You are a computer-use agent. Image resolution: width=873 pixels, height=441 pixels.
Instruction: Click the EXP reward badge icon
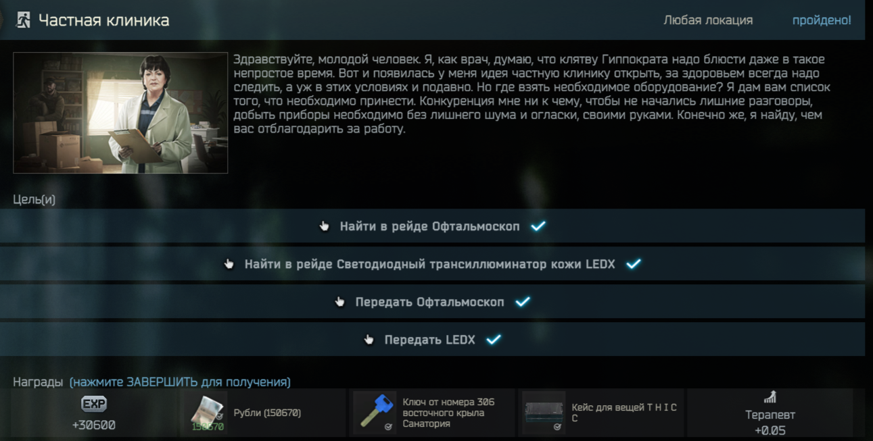click(94, 404)
